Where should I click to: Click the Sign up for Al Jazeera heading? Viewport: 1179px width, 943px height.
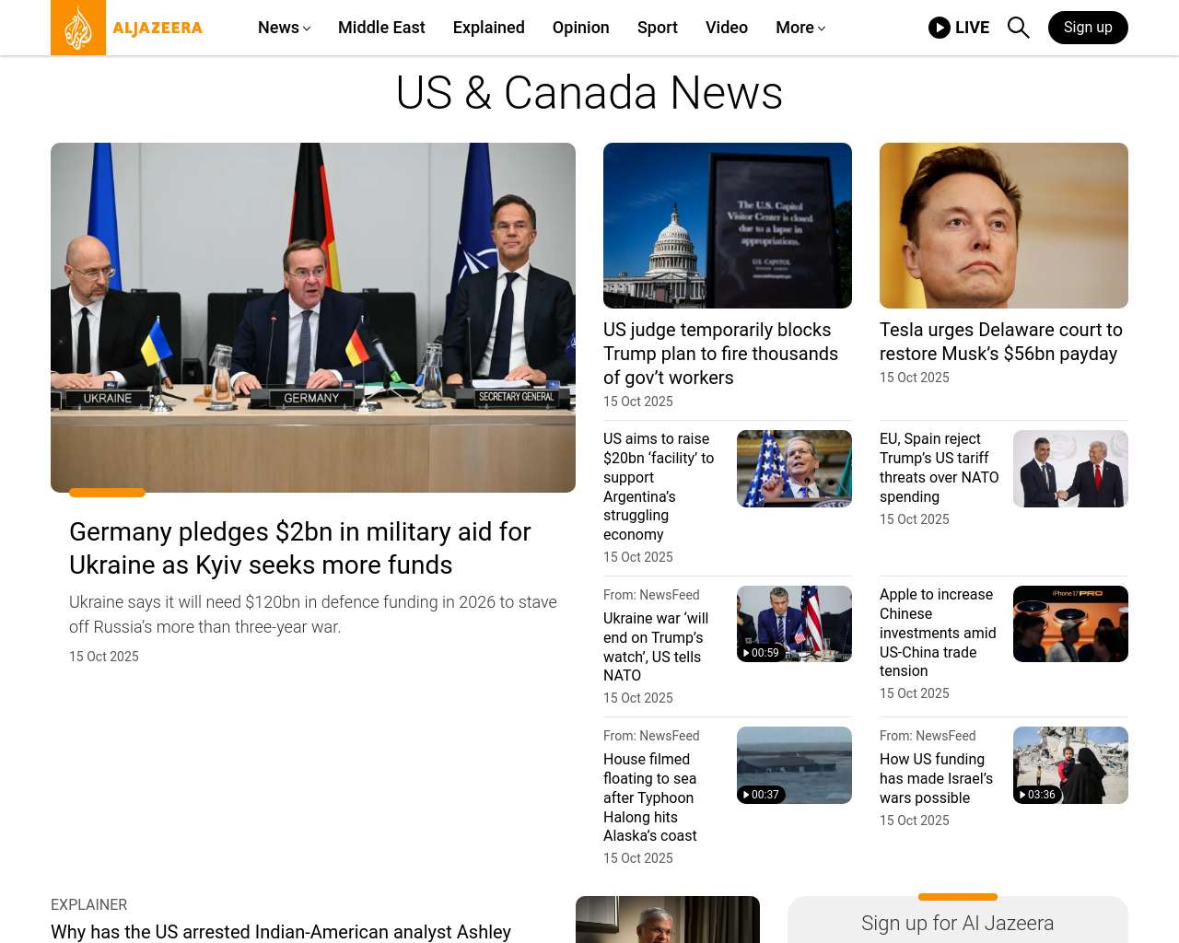(x=958, y=924)
